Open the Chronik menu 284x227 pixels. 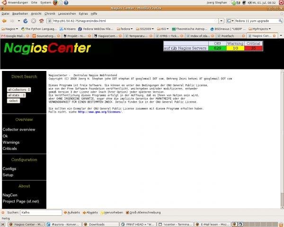pos(50,14)
